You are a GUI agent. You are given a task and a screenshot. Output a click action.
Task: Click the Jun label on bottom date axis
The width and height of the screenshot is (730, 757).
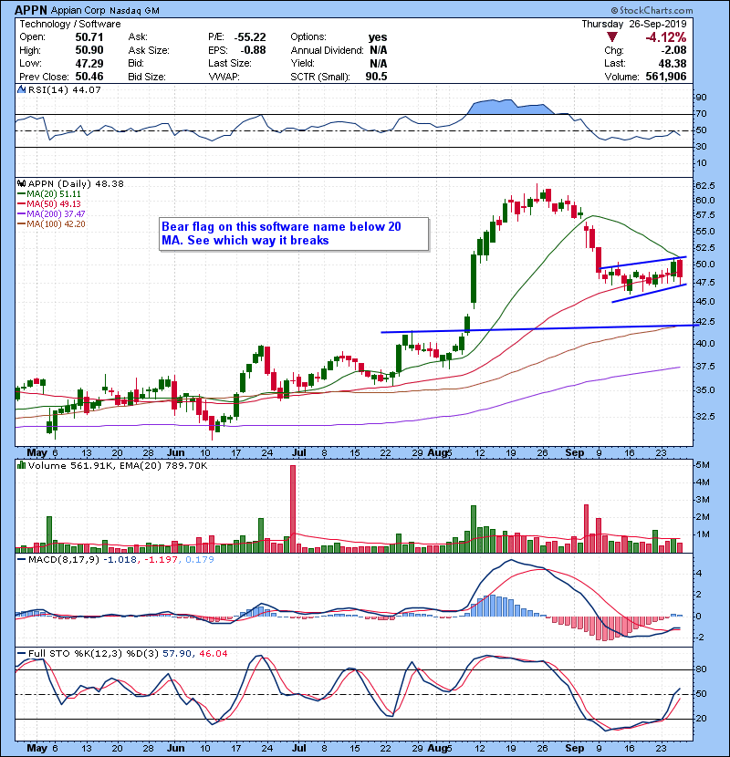[x=176, y=748]
